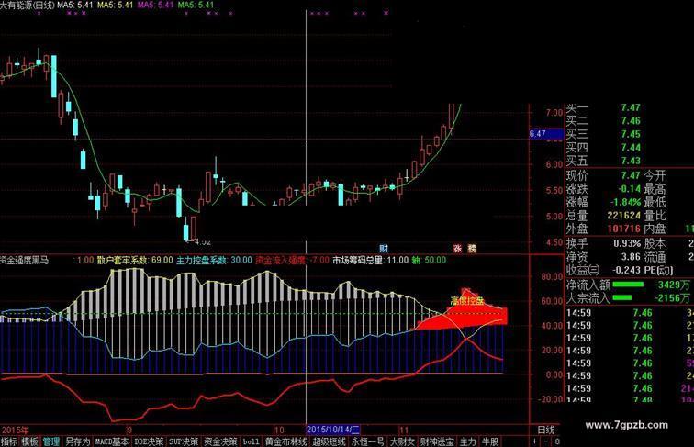Click the 大有能源(日线) chart title
Screen dimensions: 694x447
click(28, 5)
